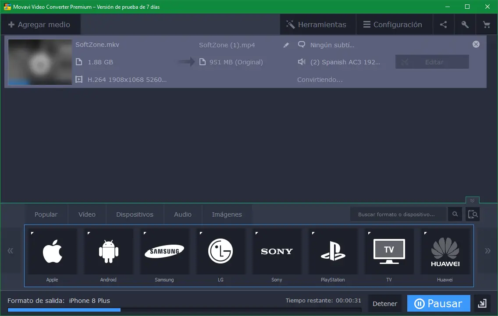Viewport: 498px width, 316px height.
Task: Click the Movavi app icon in title bar
Action: pyautogui.click(x=7, y=7)
